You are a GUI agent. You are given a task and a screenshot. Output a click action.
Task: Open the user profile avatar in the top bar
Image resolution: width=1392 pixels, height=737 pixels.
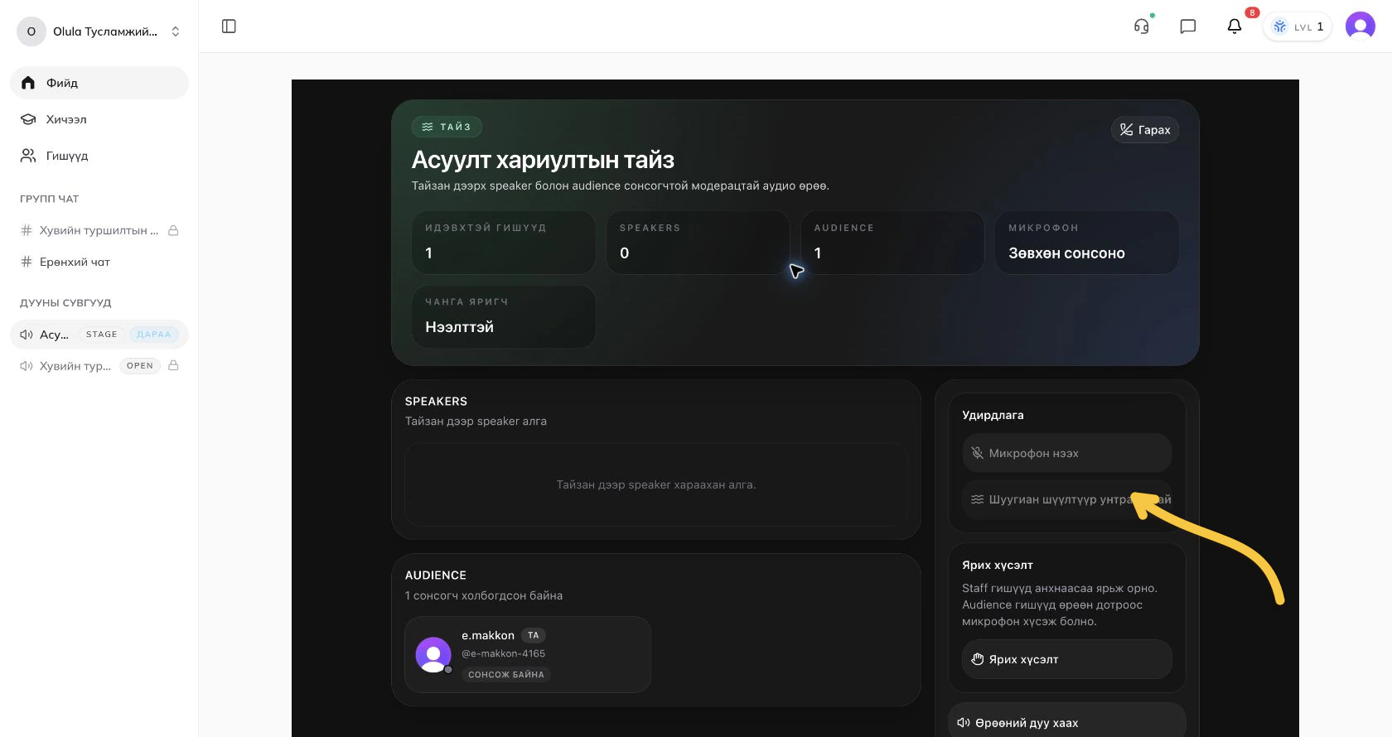pyautogui.click(x=1361, y=26)
